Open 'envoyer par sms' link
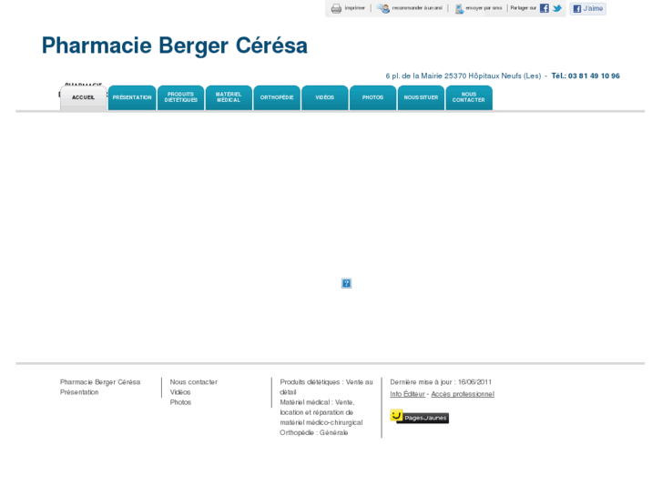 pos(484,8)
